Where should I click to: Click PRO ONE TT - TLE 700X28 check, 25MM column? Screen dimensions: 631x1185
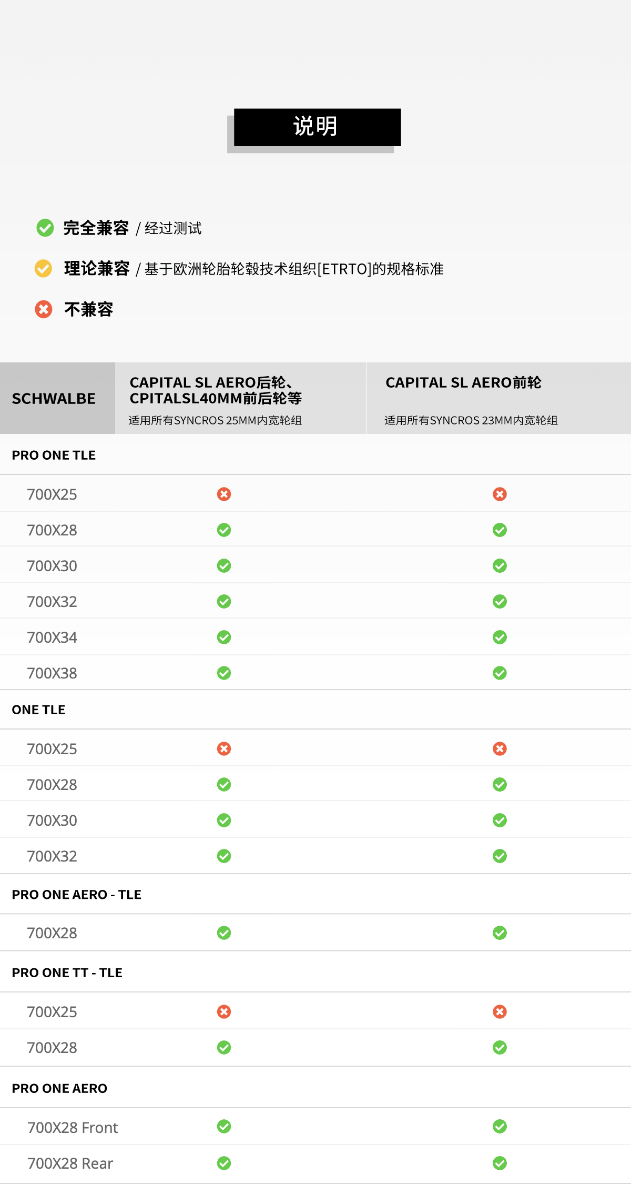pyautogui.click(x=224, y=1047)
